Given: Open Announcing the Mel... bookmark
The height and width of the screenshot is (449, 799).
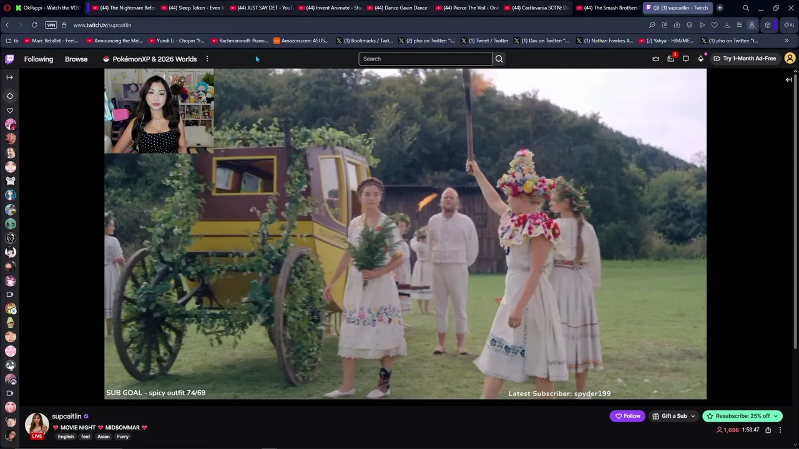Looking at the screenshot, I should point(114,41).
